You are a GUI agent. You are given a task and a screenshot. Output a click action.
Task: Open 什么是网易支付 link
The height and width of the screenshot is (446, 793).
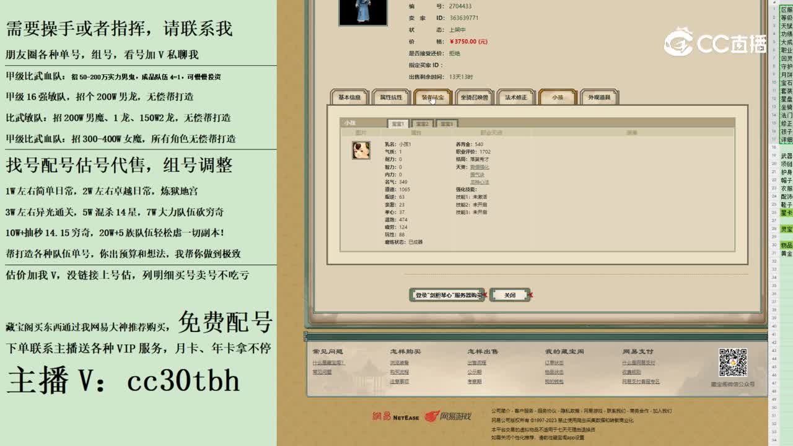(639, 362)
